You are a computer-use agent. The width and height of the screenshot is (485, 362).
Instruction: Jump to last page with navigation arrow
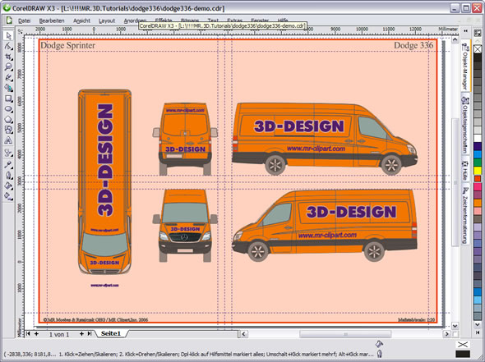[90, 333]
